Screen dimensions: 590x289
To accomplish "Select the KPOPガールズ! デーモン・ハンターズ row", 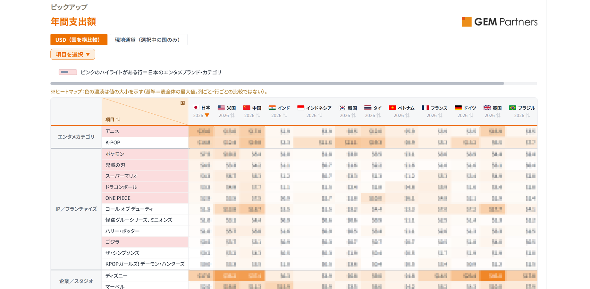I will point(145,264).
